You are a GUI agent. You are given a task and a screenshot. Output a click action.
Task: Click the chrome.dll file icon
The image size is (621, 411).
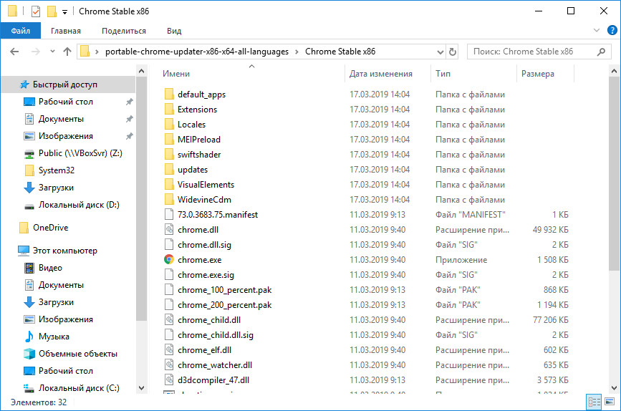point(169,230)
